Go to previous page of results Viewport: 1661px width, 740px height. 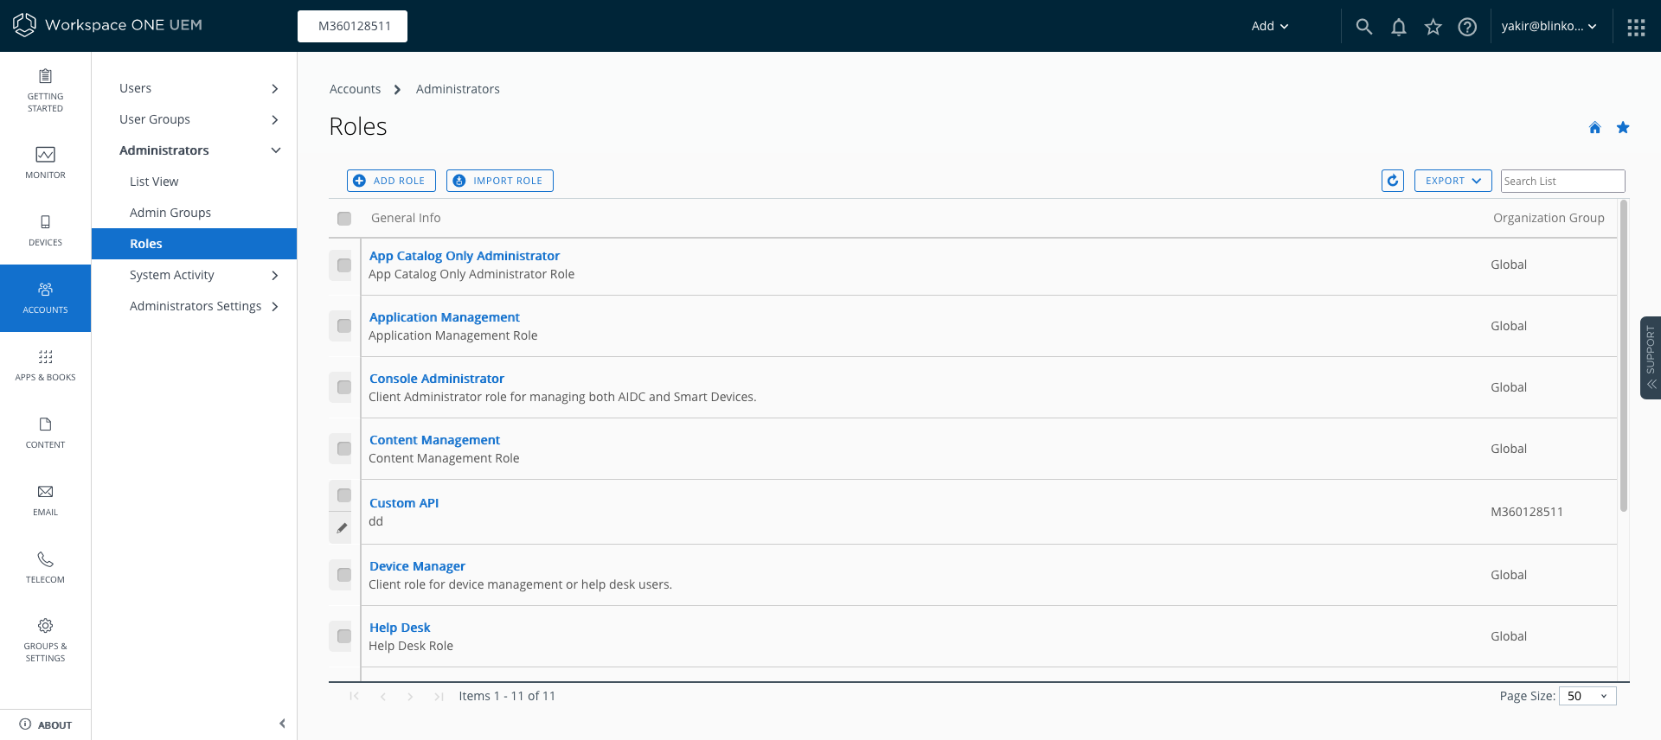click(382, 696)
